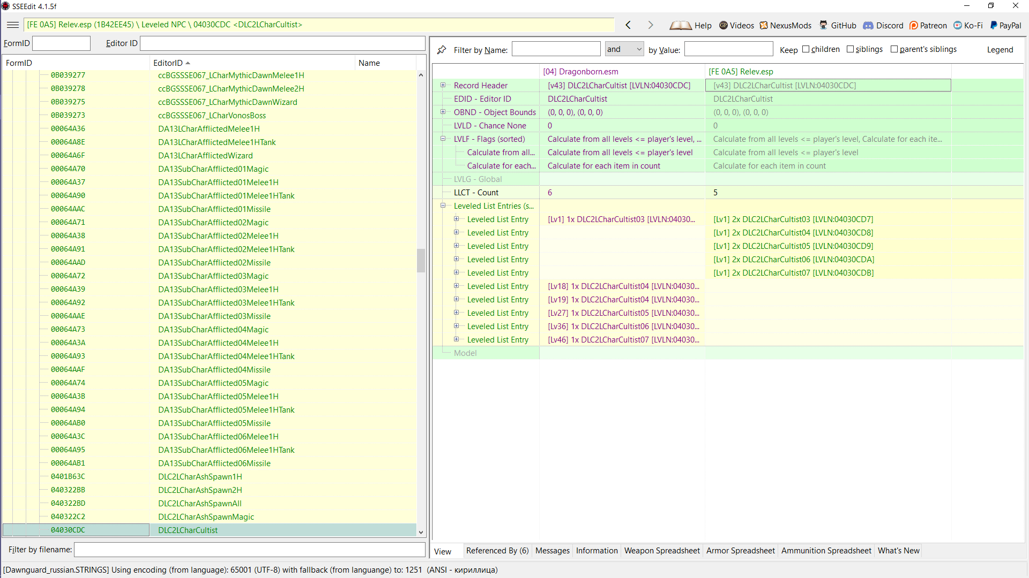This screenshot has height=578, width=1029.
Task: Navigate forward with the right arrow
Action: tap(651, 25)
